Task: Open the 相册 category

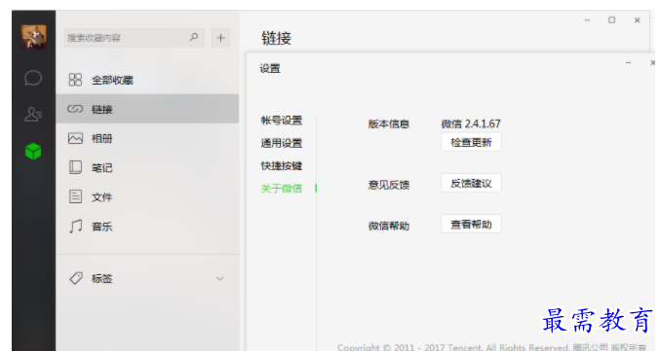Action: click(x=147, y=138)
